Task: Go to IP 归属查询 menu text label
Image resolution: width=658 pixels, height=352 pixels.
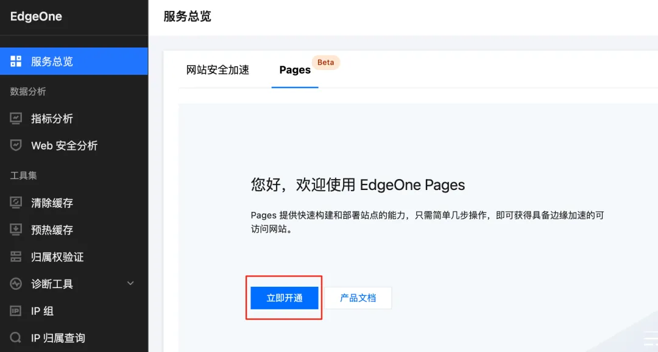Action: [x=58, y=338]
